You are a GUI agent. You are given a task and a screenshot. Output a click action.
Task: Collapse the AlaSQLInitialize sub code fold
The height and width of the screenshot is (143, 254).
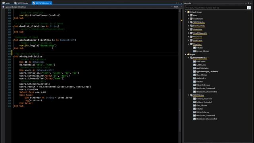[13, 56]
